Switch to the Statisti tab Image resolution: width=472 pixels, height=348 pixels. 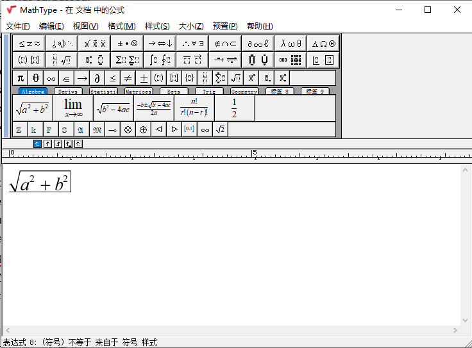coord(103,91)
